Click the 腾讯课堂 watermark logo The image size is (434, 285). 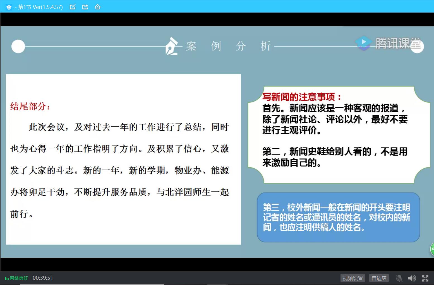(388, 43)
